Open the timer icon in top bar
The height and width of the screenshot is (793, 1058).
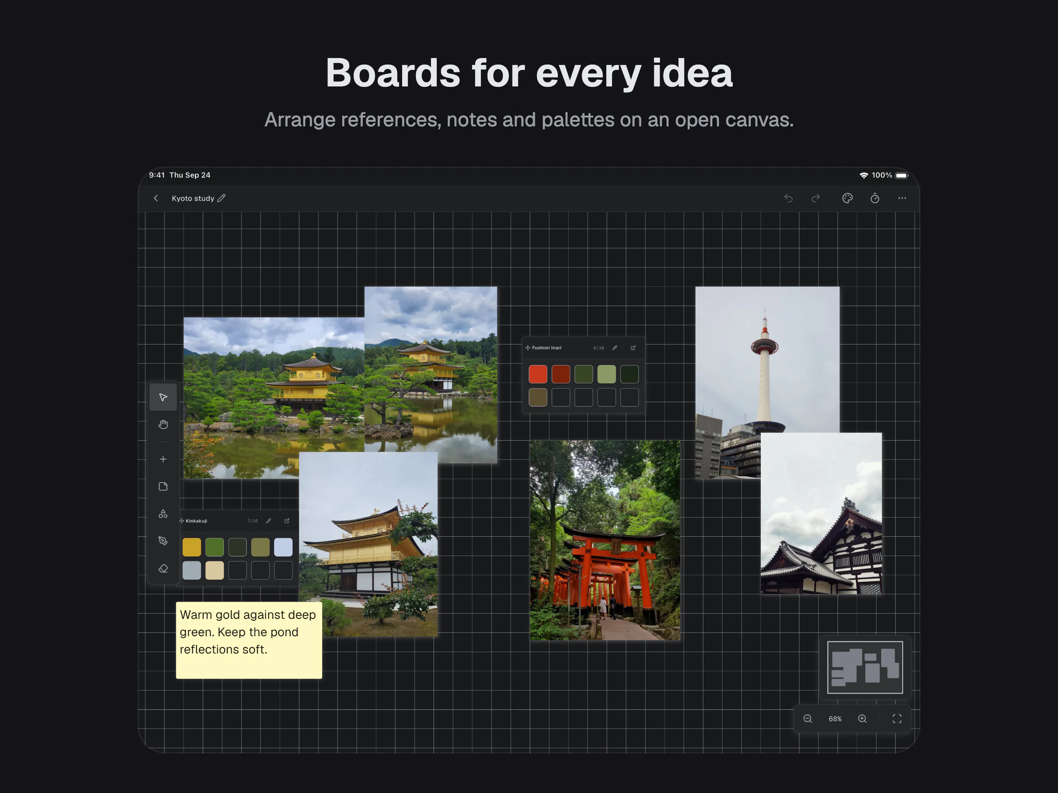coord(875,198)
